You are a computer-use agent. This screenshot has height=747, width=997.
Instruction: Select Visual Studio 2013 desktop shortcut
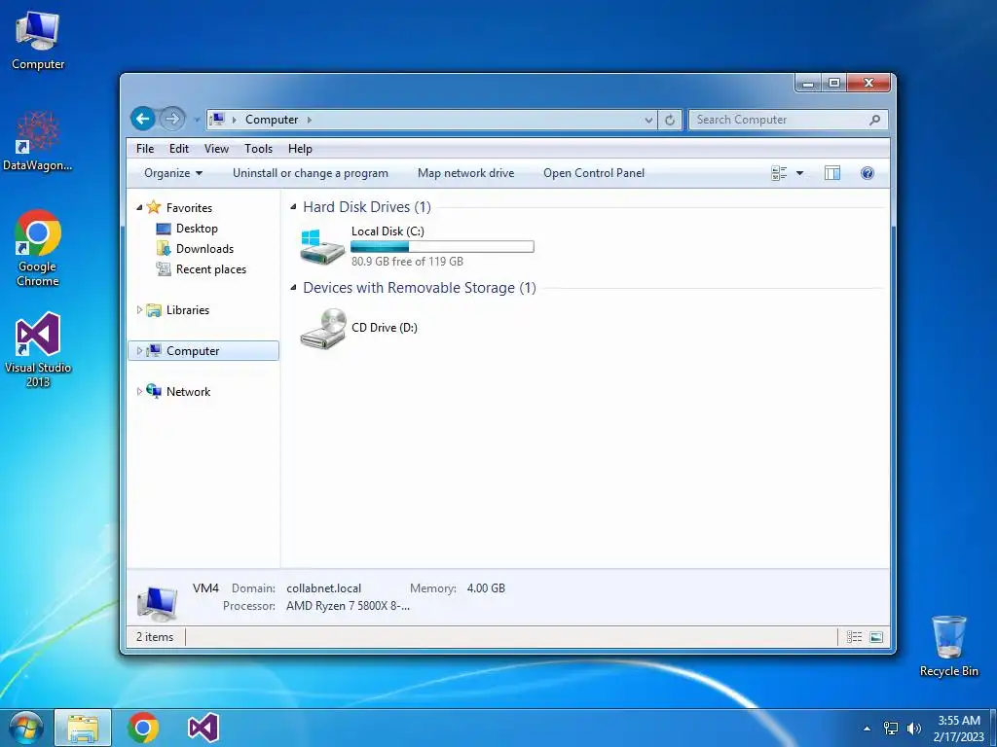(38, 350)
